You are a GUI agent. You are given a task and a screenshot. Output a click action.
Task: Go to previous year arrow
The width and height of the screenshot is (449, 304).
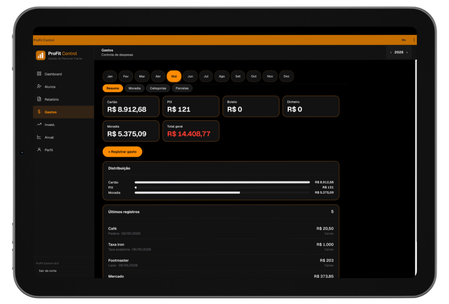(x=391, y=52)
